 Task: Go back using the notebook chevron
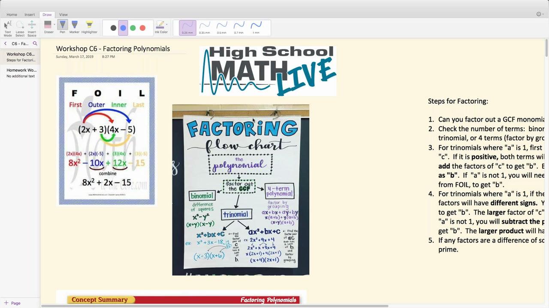[6, 44]
